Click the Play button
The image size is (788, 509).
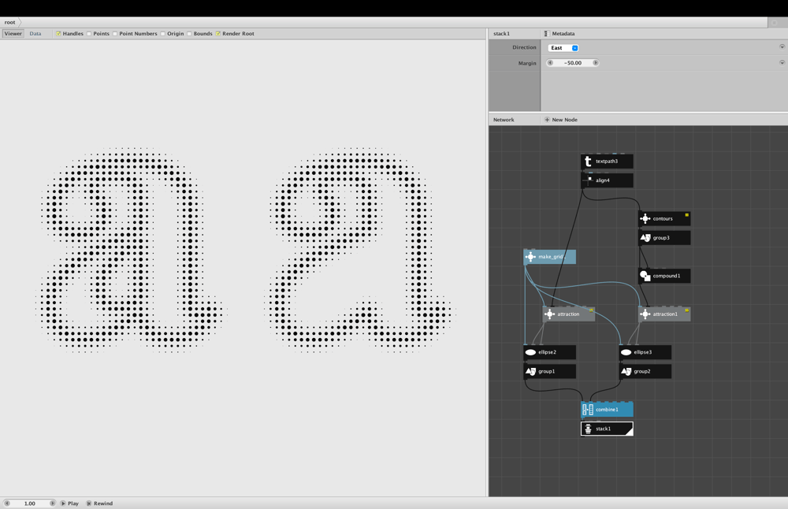(x=70, y=503)
